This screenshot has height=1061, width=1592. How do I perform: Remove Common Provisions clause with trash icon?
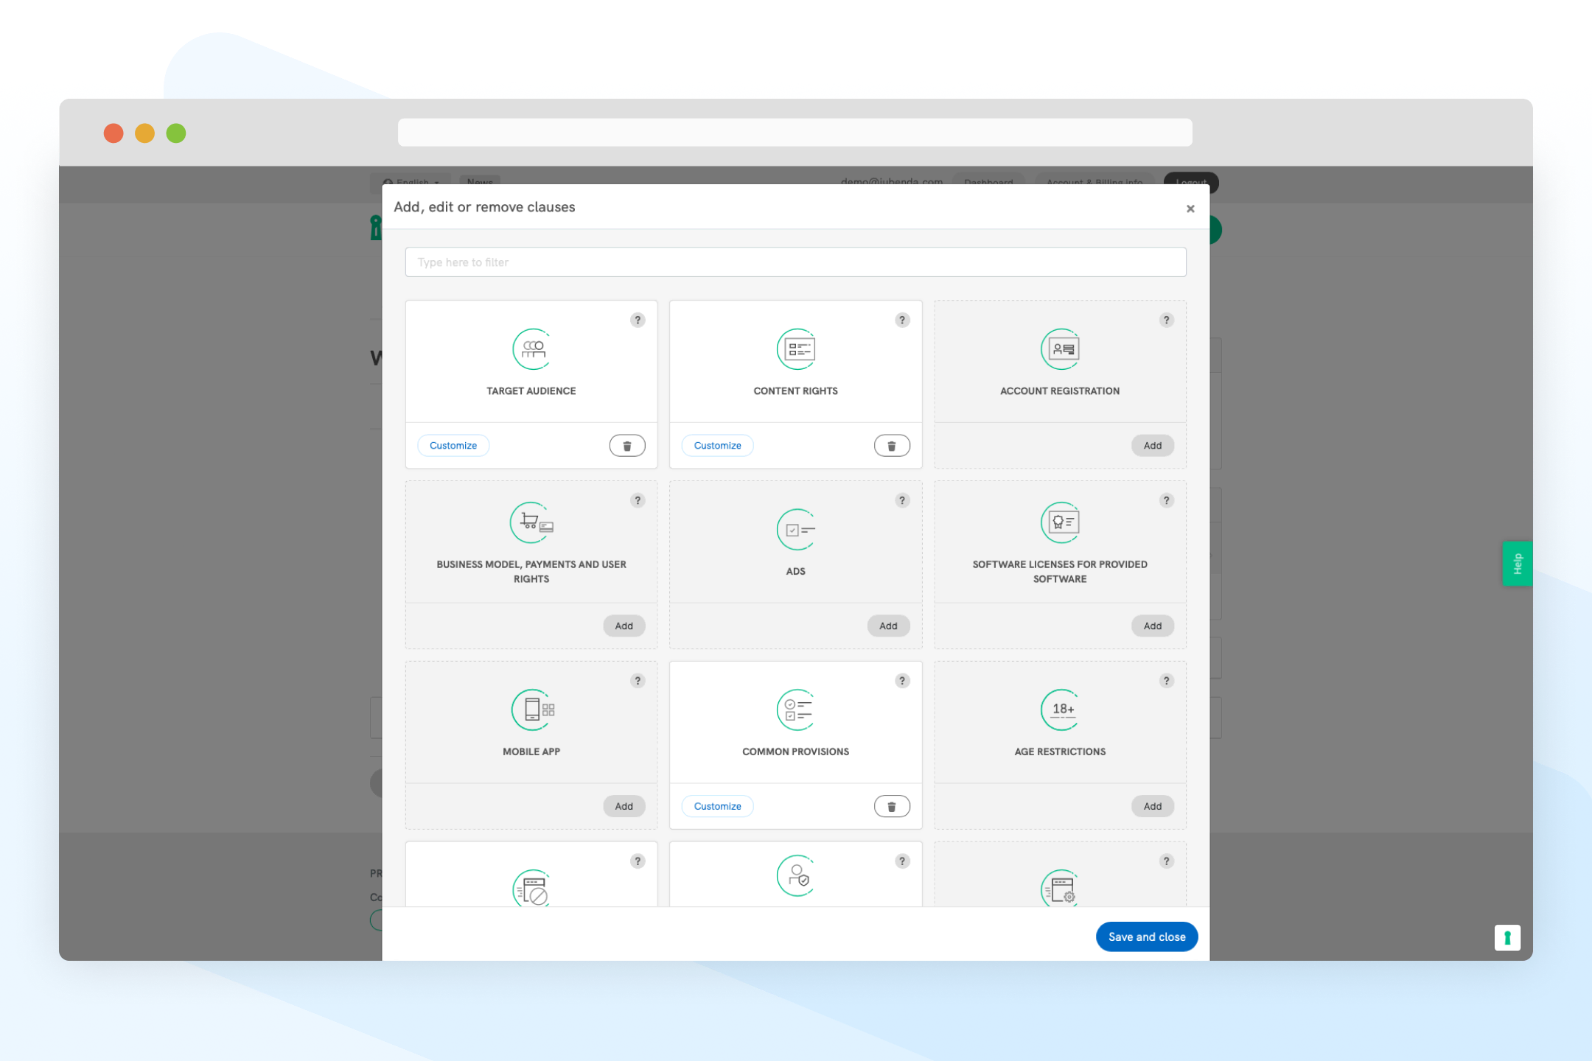891,806
